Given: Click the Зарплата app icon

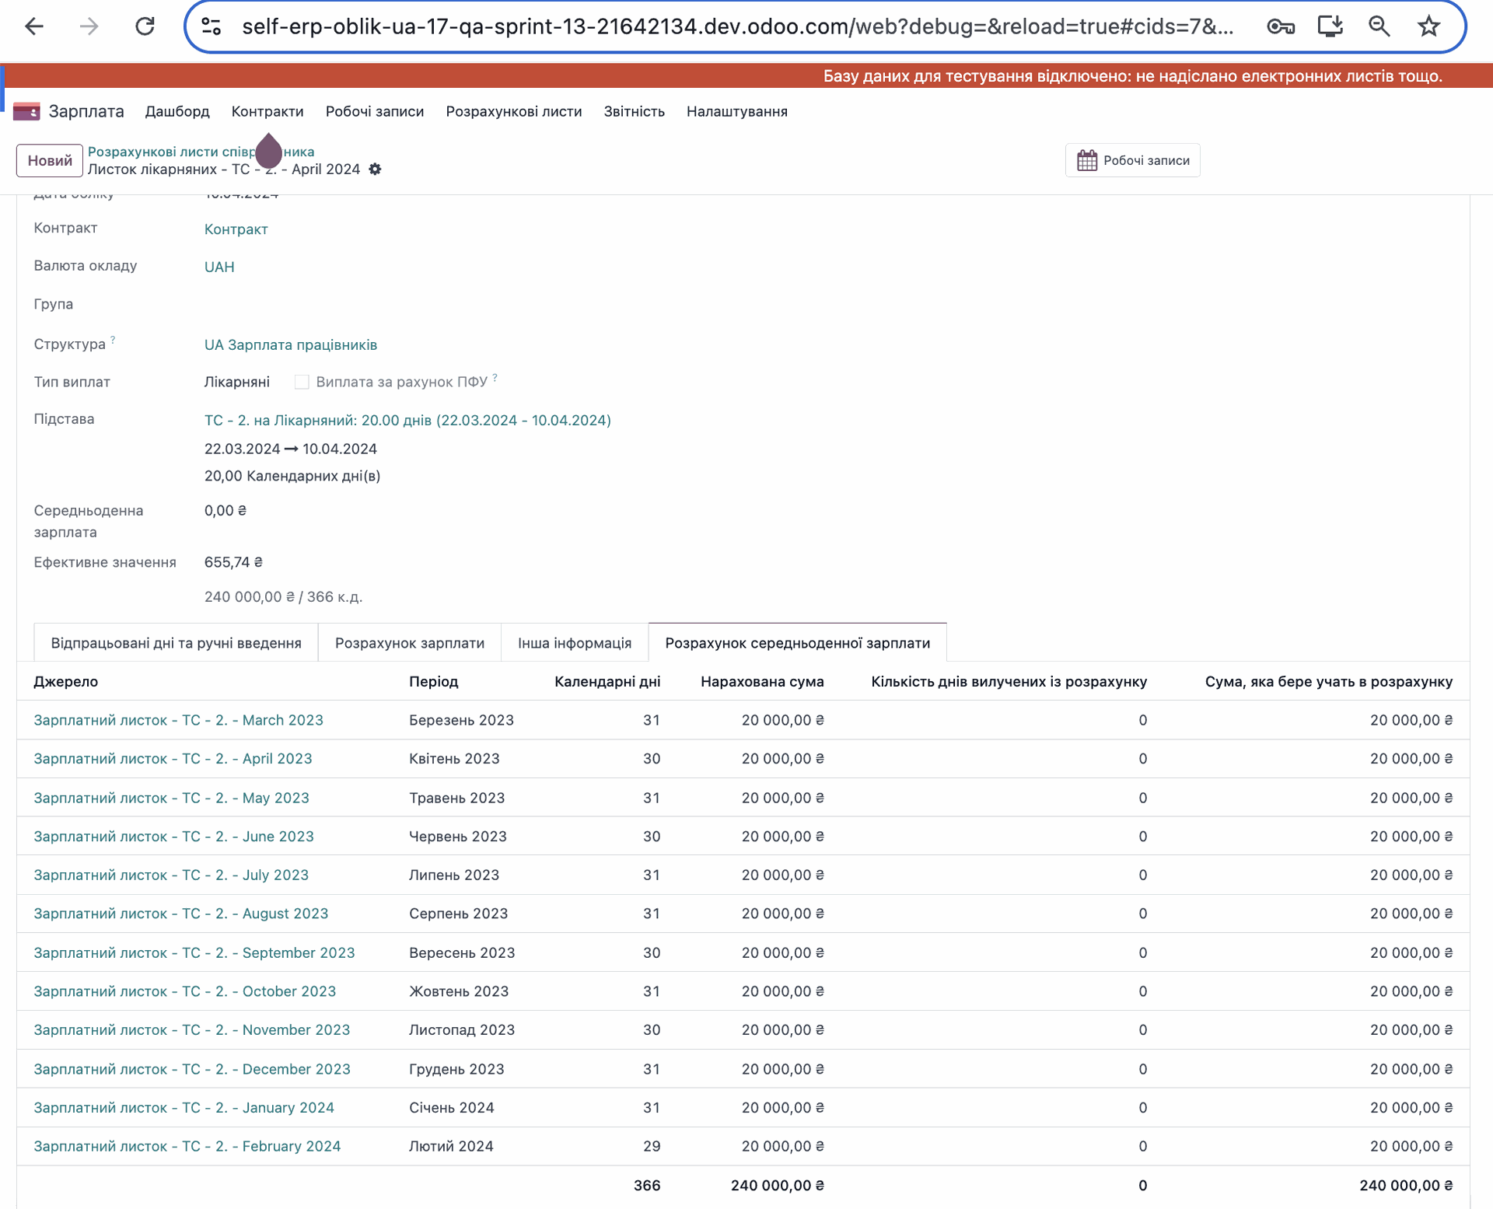Looking at the screenshot, I should (26, 112).
